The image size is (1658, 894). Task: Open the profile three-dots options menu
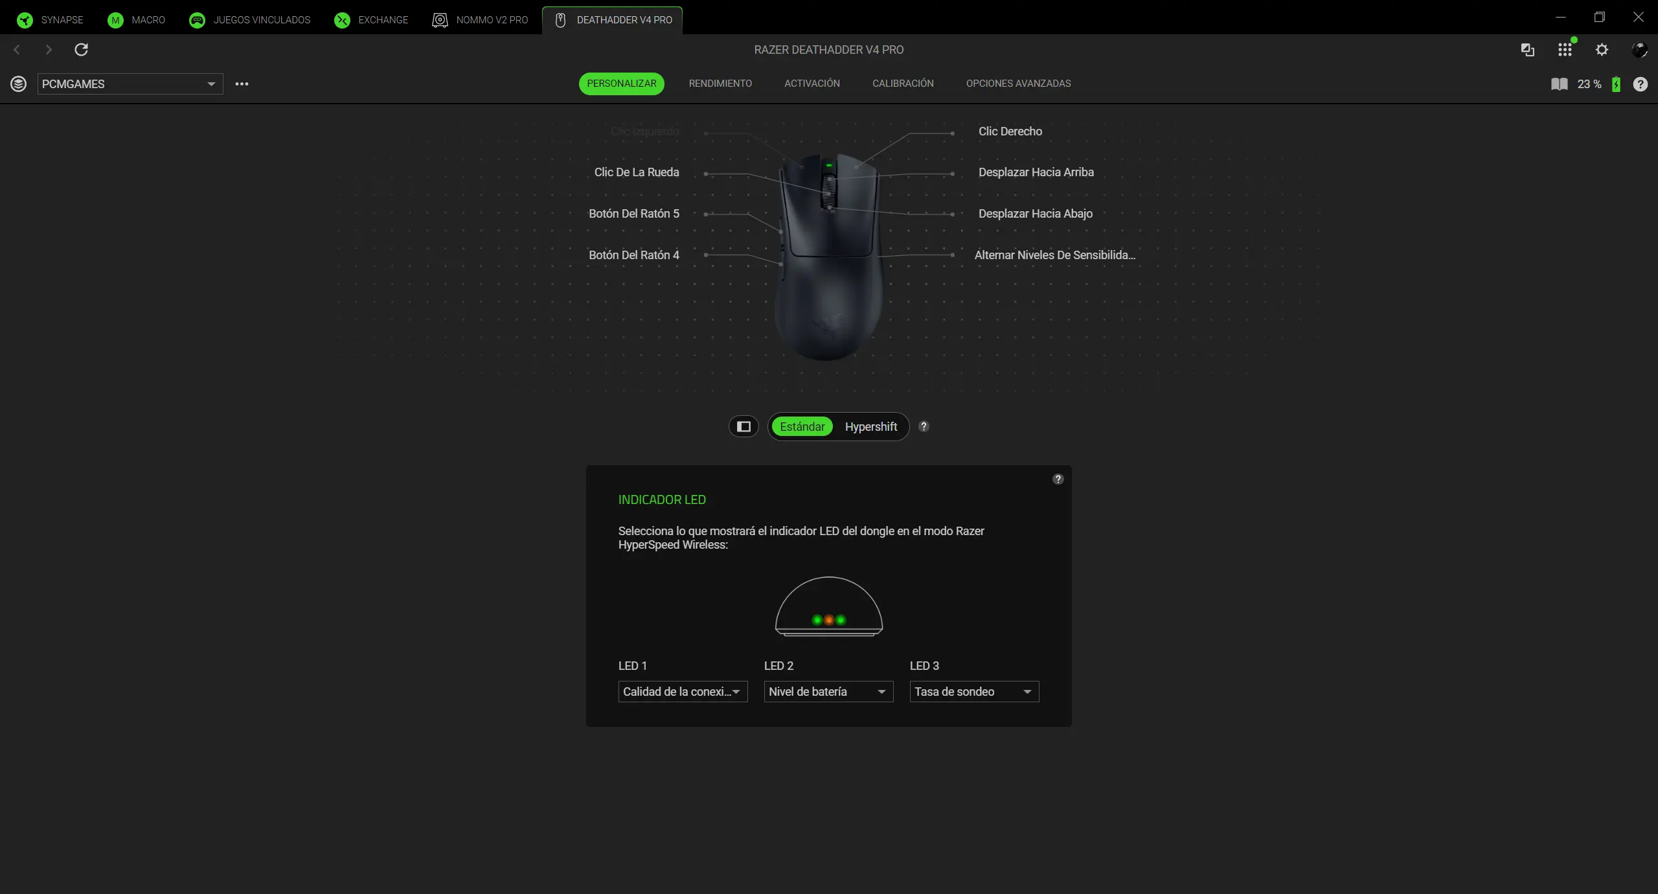click(x=242, y=84)
